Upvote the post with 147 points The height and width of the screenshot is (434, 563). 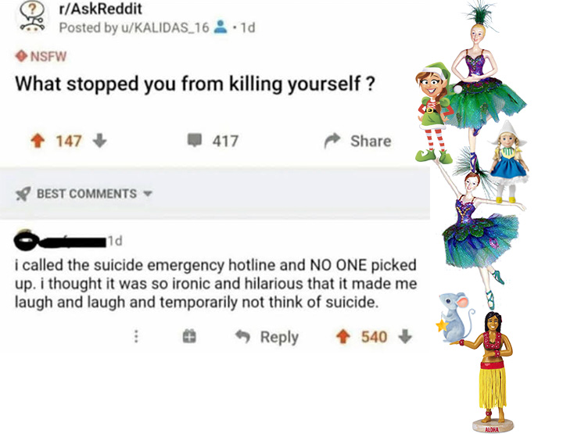click(x=38, y=141)
